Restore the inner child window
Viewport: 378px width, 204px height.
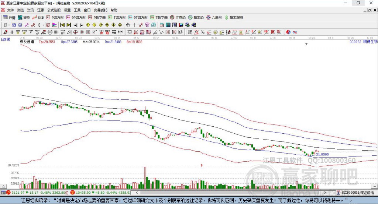coord(370,10)
